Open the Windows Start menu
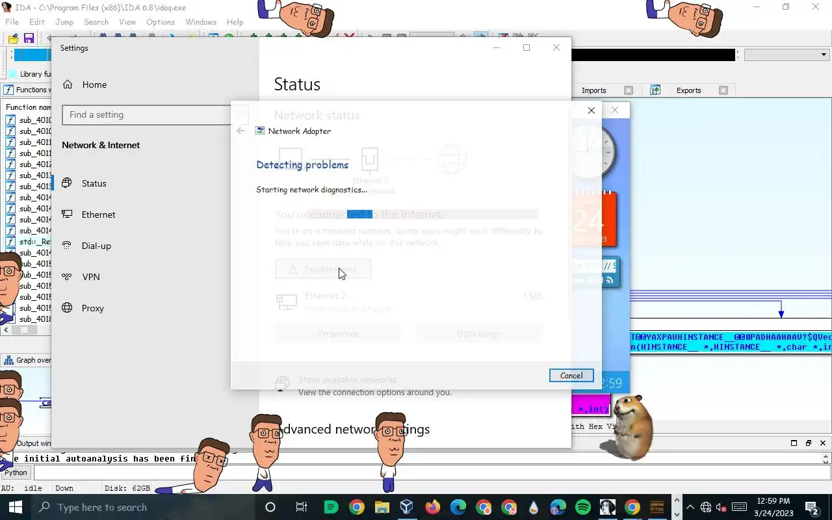The height and width of the screenshot is (520, 832). 14,507
